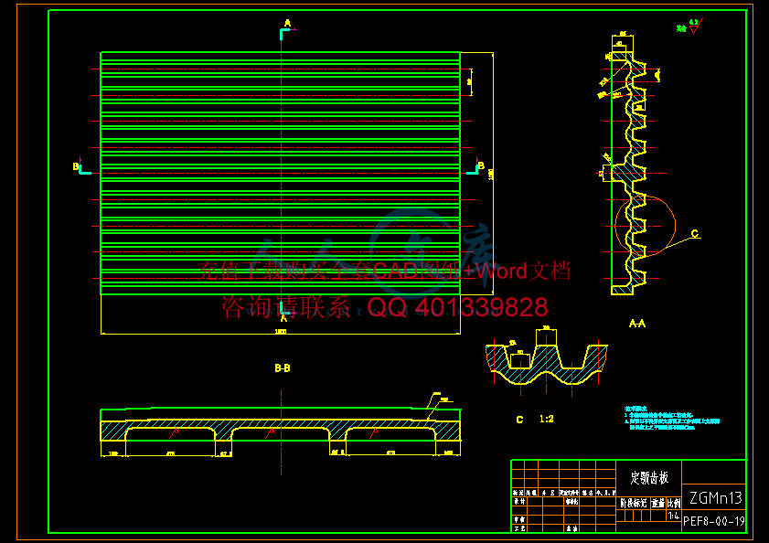Select the "B-B" section view label
This screenshot has width=769, height=543.
[x=282, y=367]
